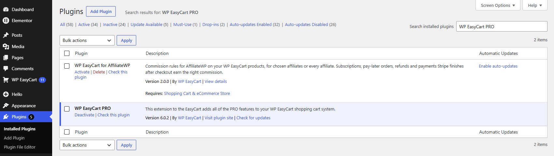Click the WP EasyCart cart icon

(x=6, y=80)
